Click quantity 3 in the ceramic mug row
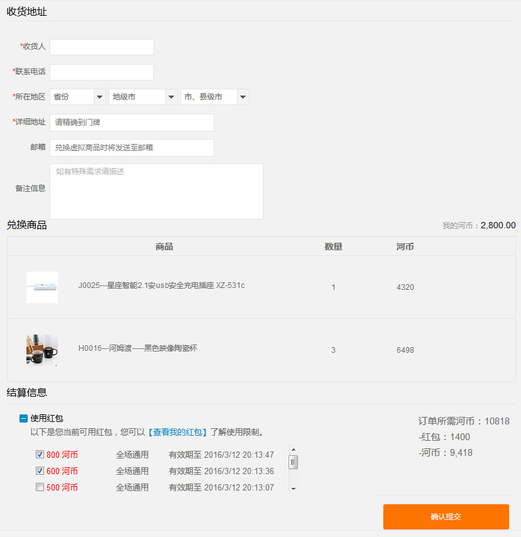Screen dimensions: 521x537 (334, 350)
